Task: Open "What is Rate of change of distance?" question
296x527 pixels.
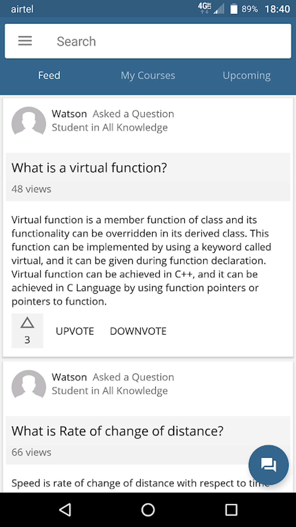Action: (x=118, y=431)
